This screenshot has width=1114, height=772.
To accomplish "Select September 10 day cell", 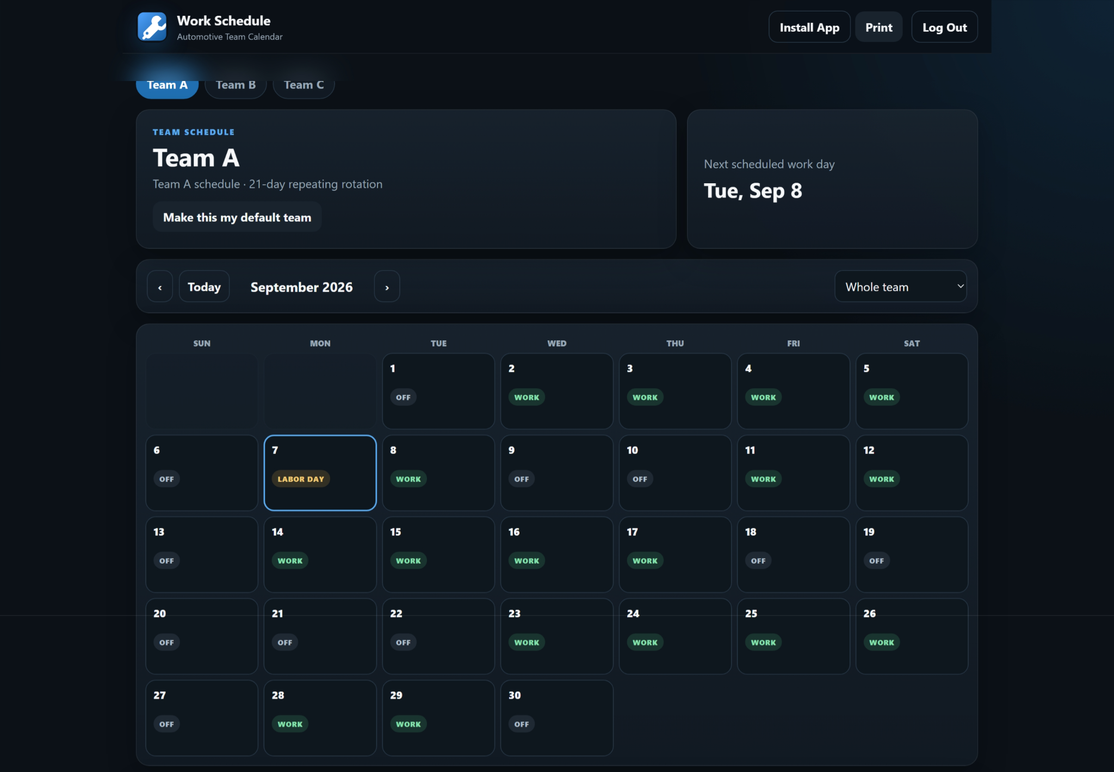I will point(675,473).
